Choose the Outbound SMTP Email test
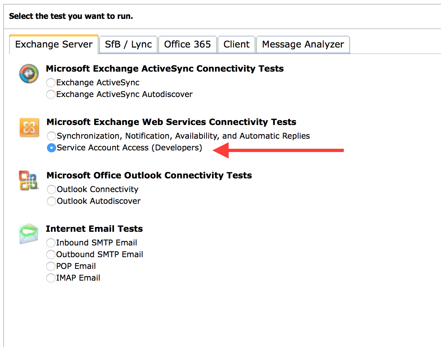This screenshot has width=441, height=347. pos(51,255)
